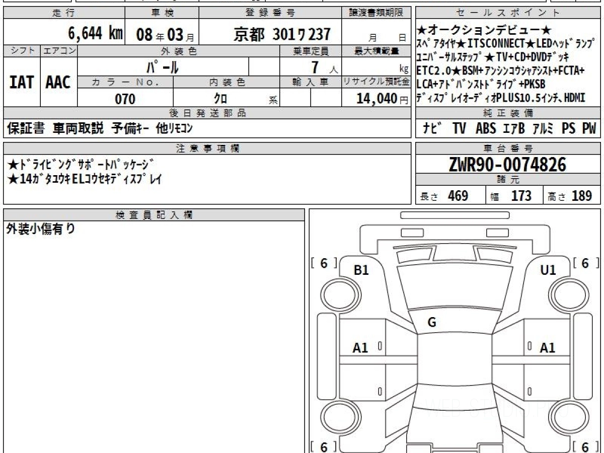604x453 pixels.
Task: Click the right-side A1 door mark
Action: (547, 348)
